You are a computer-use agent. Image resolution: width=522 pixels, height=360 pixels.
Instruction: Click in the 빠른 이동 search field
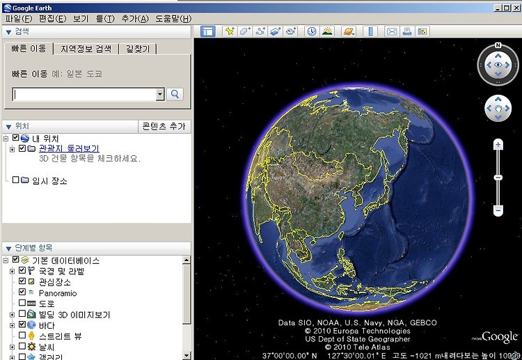click(84, 94)
